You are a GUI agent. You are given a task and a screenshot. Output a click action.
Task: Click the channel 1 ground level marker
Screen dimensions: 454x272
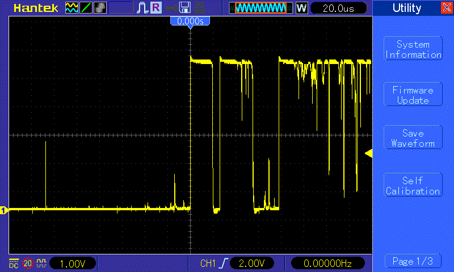point(4,210)
